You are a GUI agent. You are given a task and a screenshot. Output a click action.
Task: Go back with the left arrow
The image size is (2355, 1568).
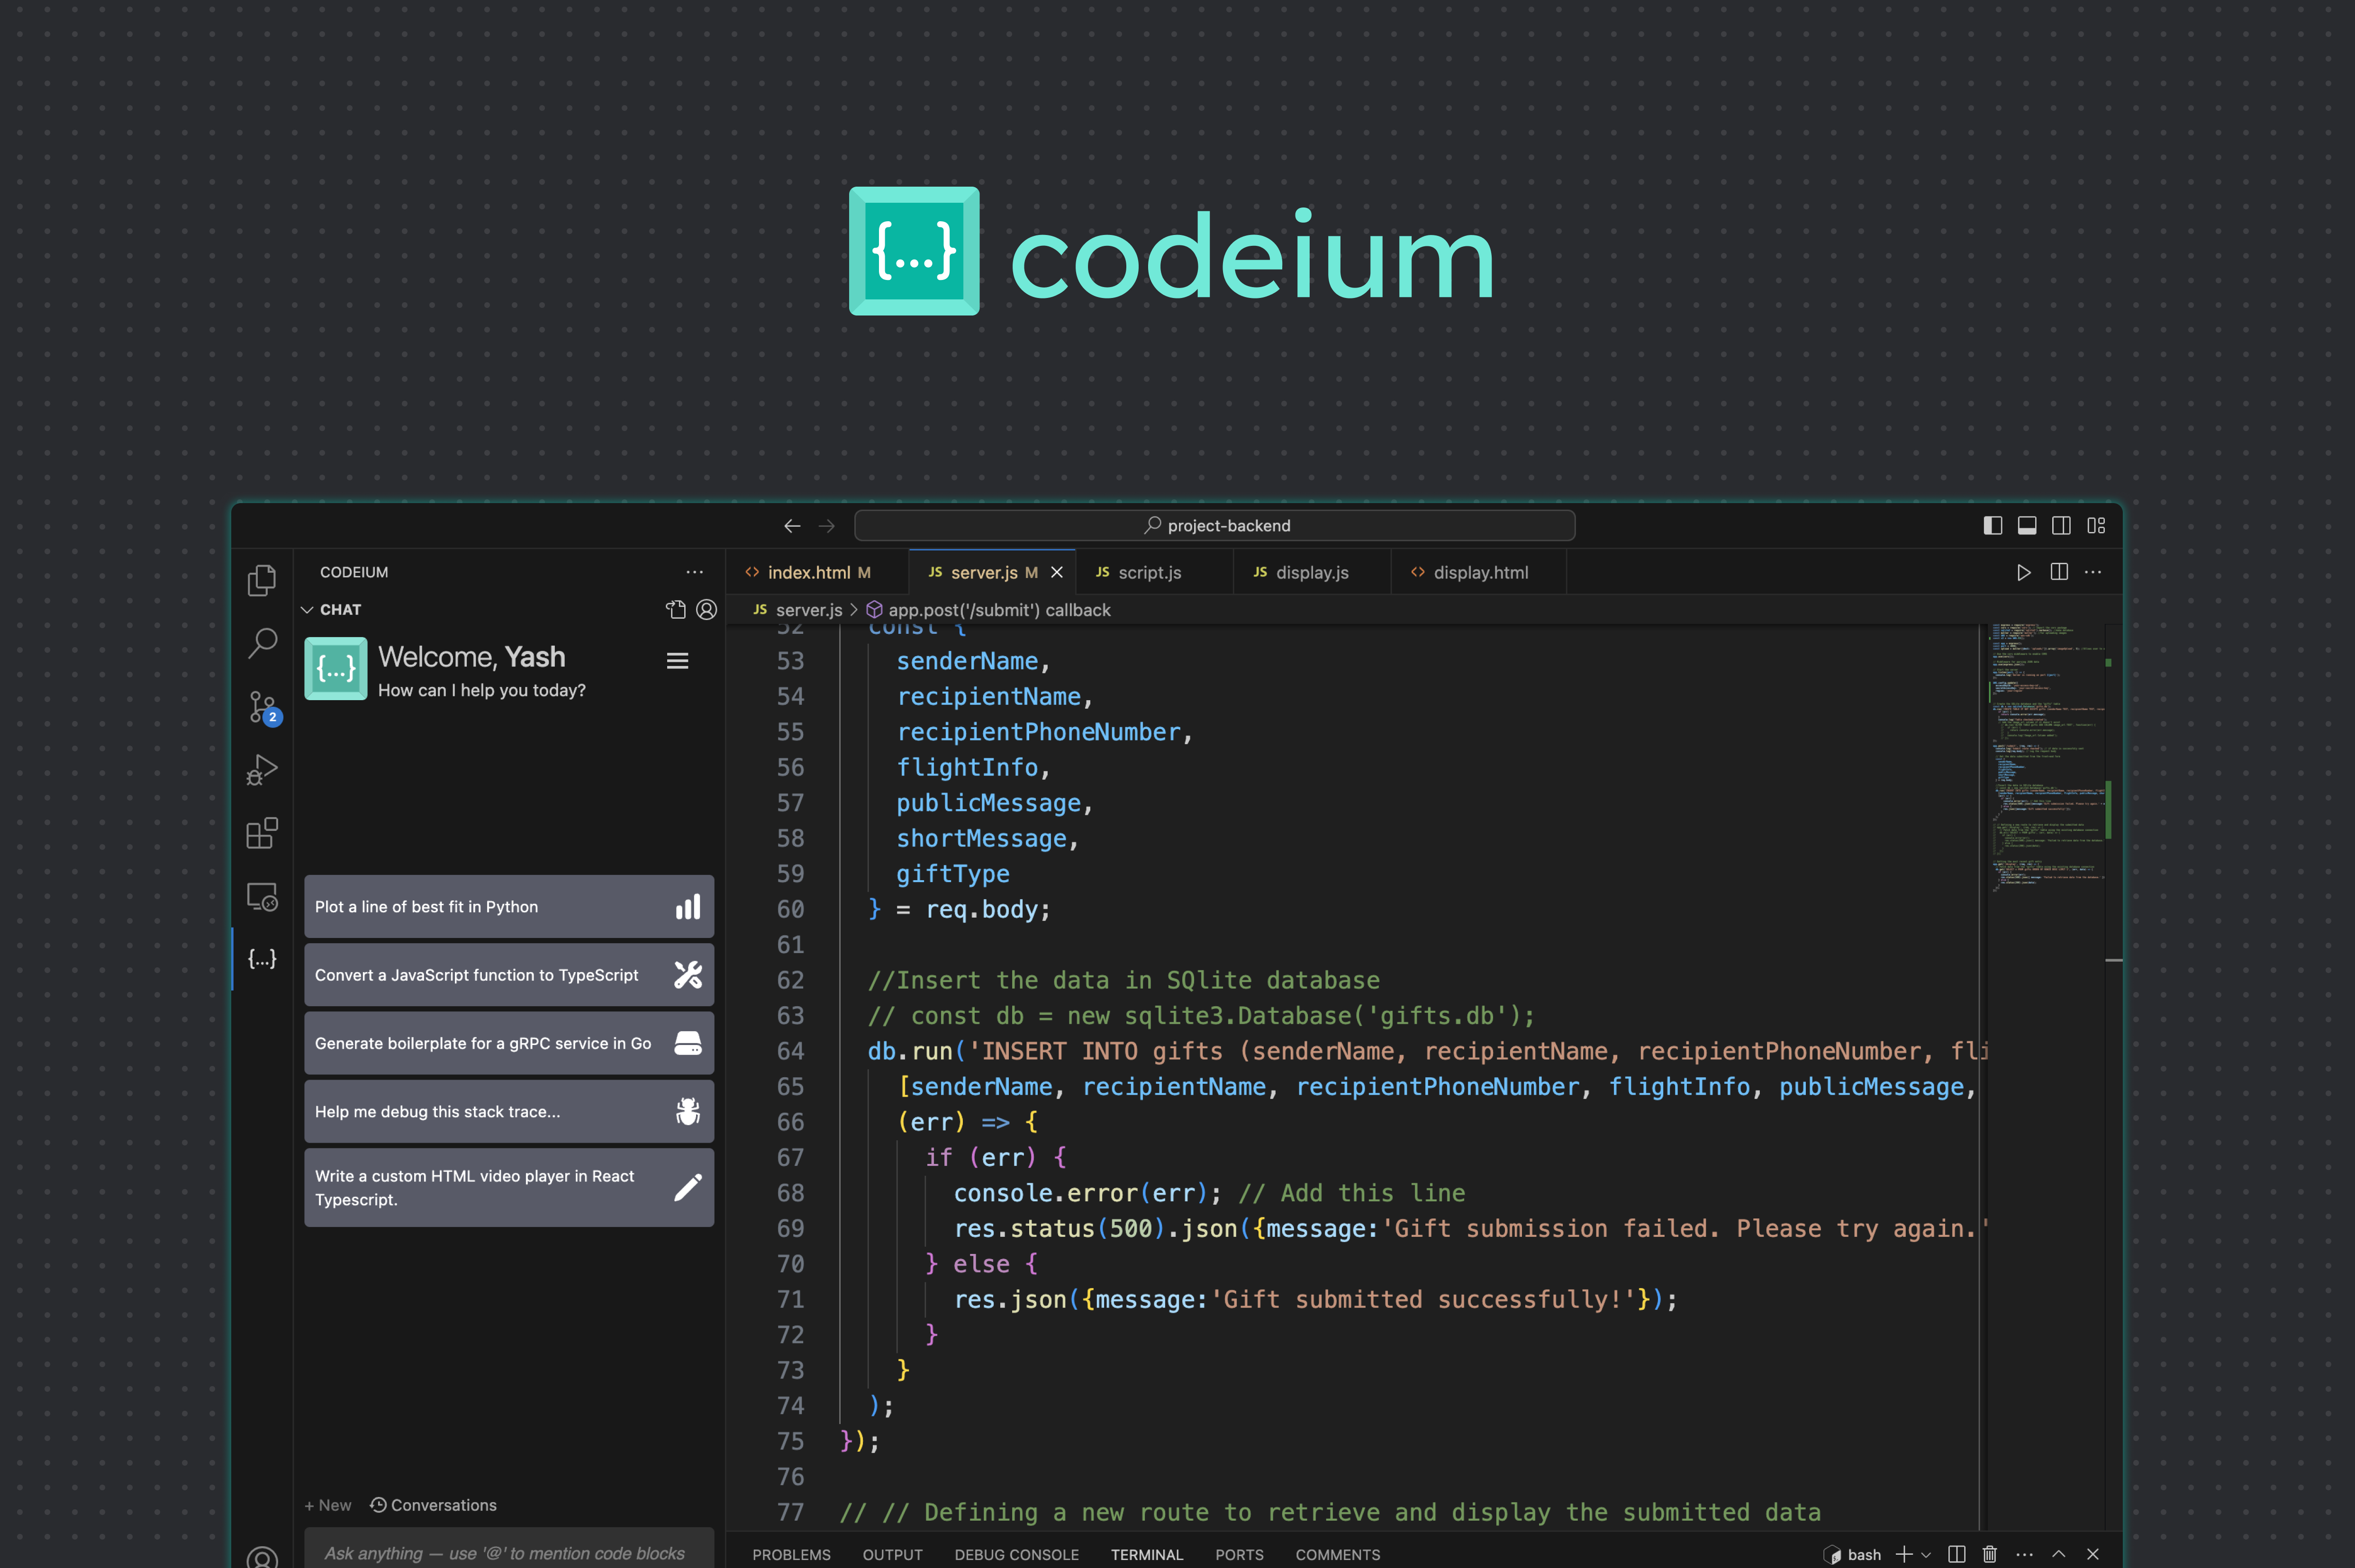(x=792, y=526)
